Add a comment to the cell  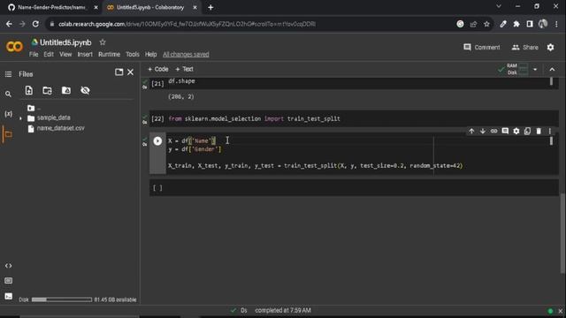point(505,132)
